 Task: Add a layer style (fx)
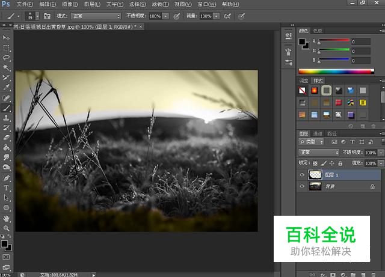pyautogui.click(x=323, y=275)
